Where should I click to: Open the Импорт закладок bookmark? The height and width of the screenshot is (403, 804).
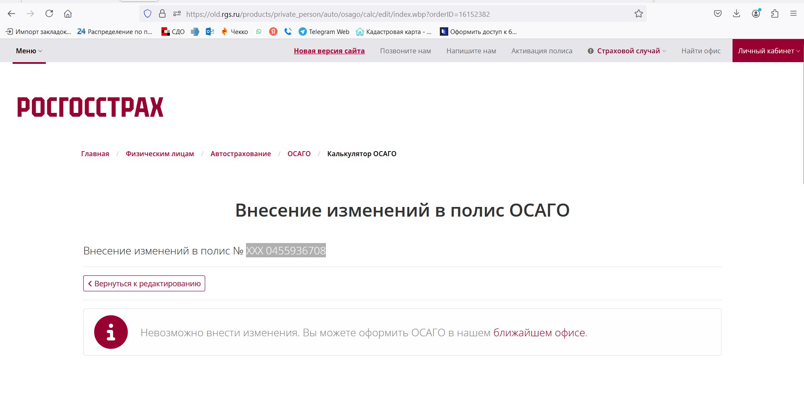click(x=38, y=31)
